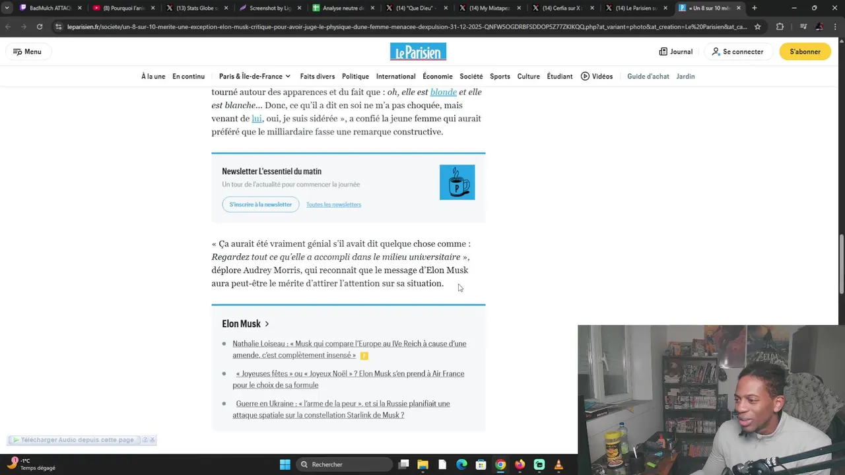Click the newsletter coffee cup image
Screen dimensions: 845x475
coord(457,182)
